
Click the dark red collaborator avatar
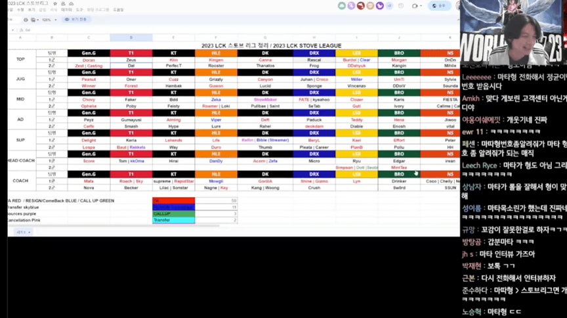(360, 6)
